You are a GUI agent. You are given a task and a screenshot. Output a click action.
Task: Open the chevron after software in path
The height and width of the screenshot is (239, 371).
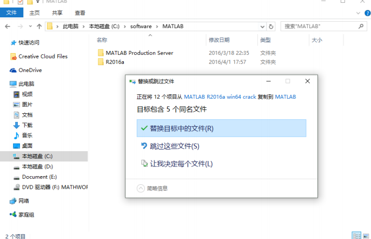(157, 27)
